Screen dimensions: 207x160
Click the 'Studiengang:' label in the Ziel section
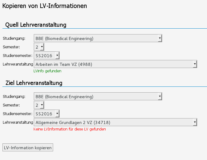click(14, 97)
